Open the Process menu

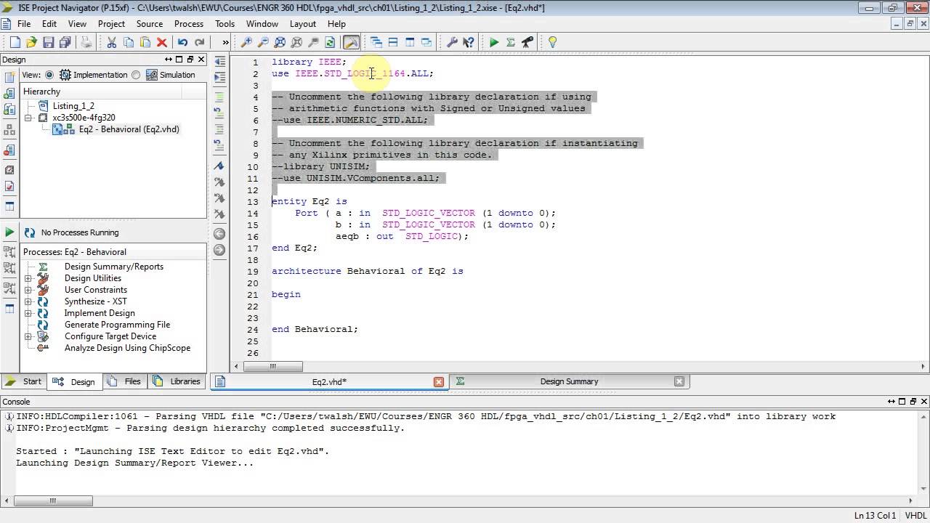189,24
